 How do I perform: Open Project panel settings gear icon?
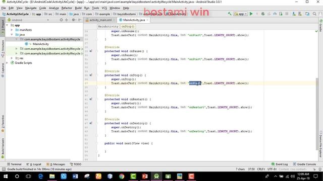click(x=74, y=20)
